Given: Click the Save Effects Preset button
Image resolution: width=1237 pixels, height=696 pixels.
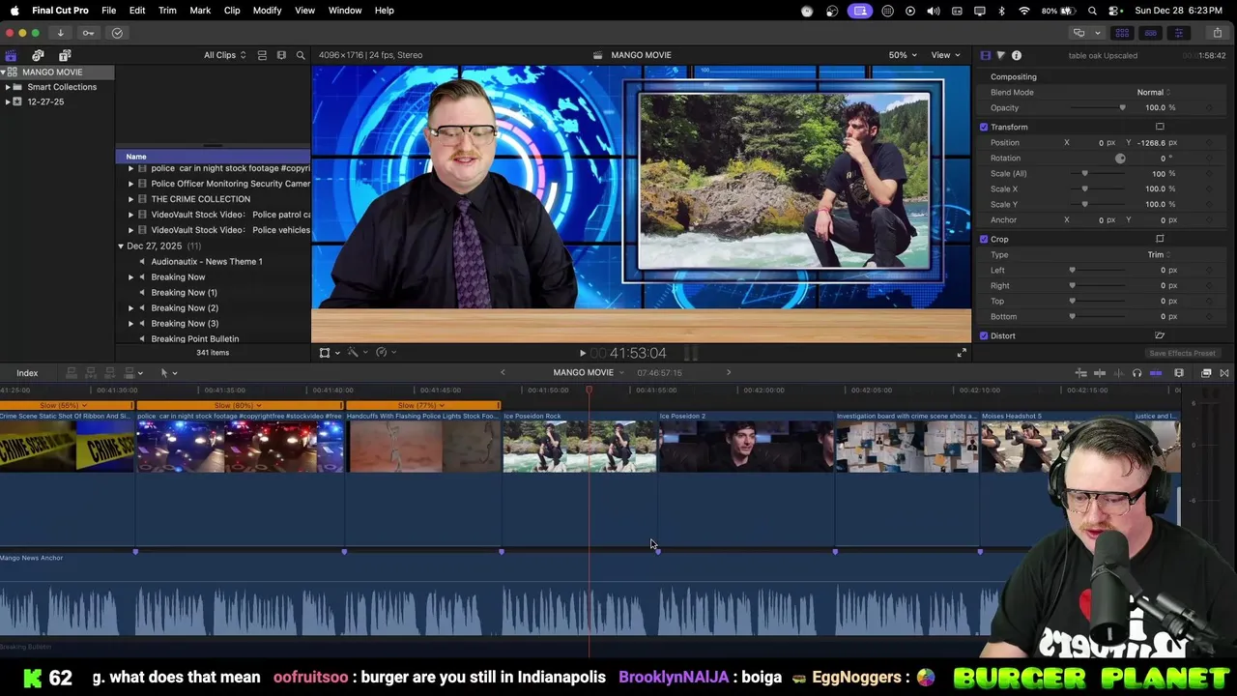Looking at the screenshot, I should 1182,354.
